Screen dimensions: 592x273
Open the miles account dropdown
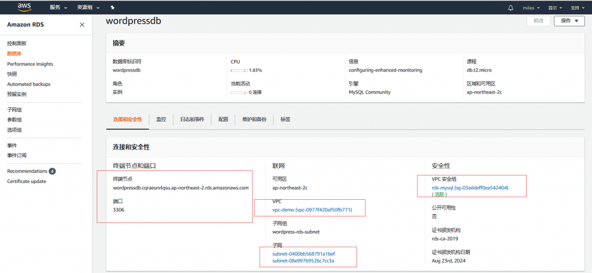click(x=531, y=8)
